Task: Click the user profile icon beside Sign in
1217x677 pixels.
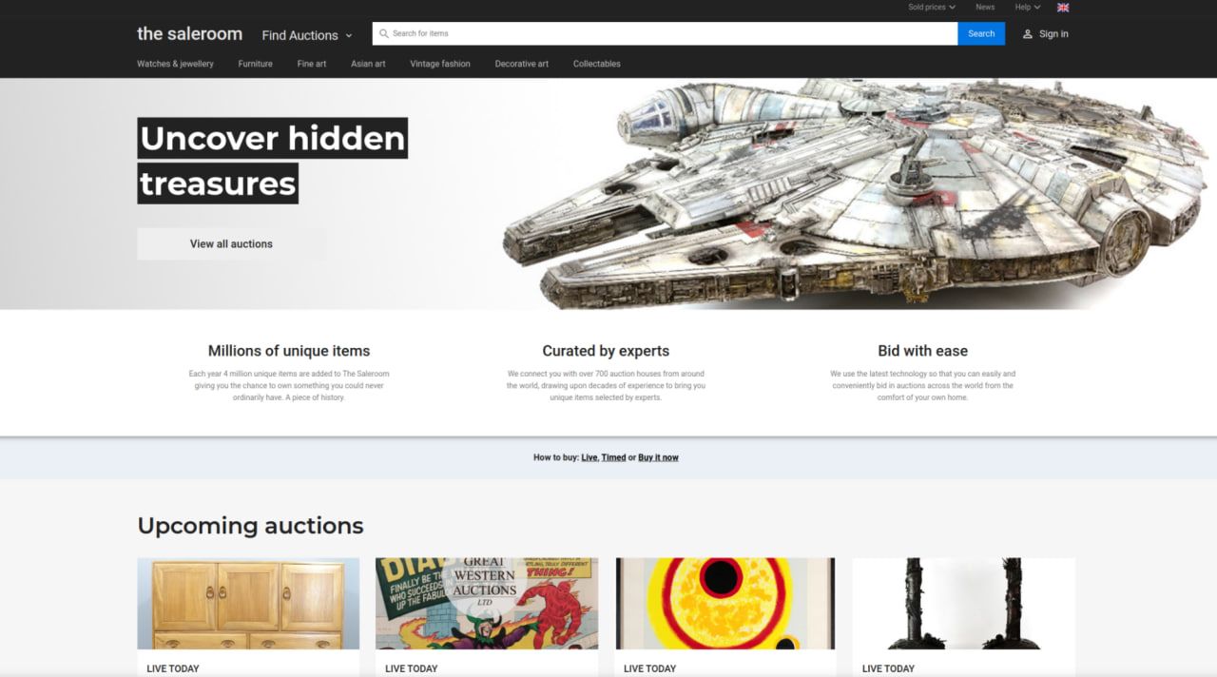Action: click(1027, 34)
